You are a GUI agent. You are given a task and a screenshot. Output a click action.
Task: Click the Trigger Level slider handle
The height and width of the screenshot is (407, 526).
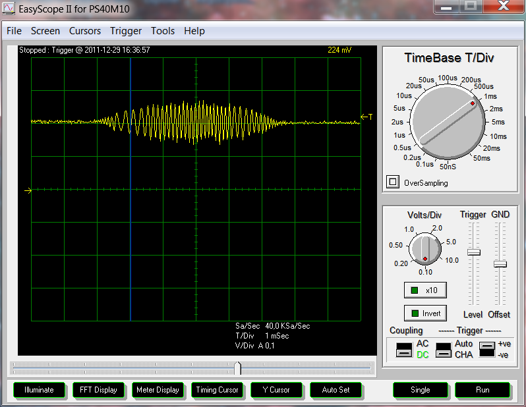(473, 252)
